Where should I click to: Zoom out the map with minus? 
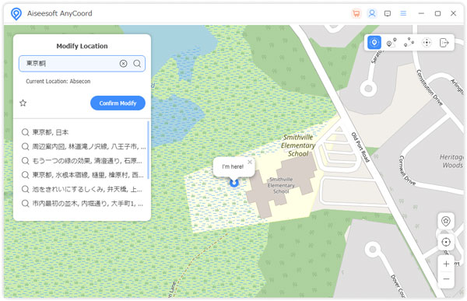[x=446, y=279]
